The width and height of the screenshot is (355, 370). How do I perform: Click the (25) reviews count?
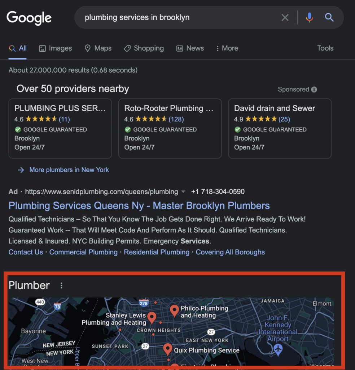tap(284, 119)
